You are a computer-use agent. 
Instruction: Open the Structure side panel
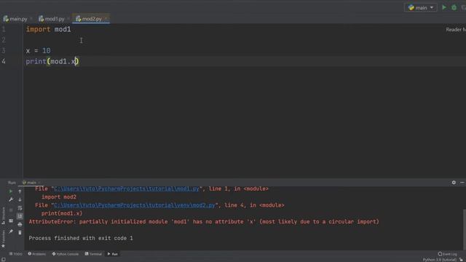coord(3,215)
